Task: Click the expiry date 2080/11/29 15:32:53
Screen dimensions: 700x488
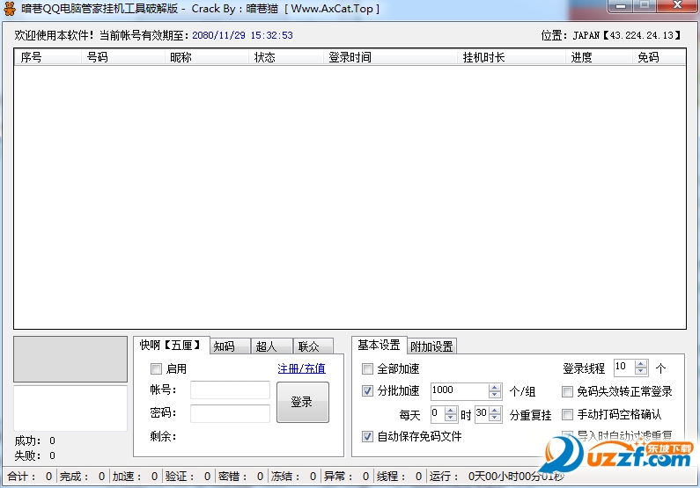Action: [x=242, y=35]
